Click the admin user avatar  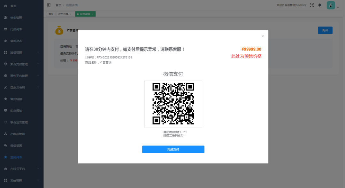[x=331, y=5]
